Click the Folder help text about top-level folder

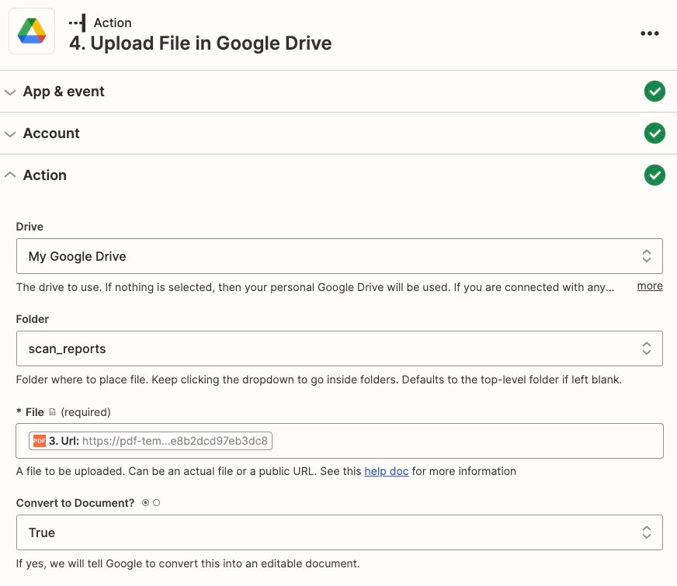tap(318, 380)
